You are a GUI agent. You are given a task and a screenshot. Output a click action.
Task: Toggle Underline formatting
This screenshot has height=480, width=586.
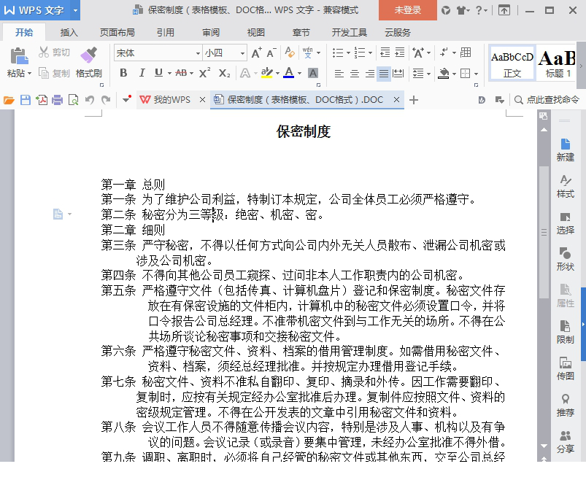click(158, 73)
